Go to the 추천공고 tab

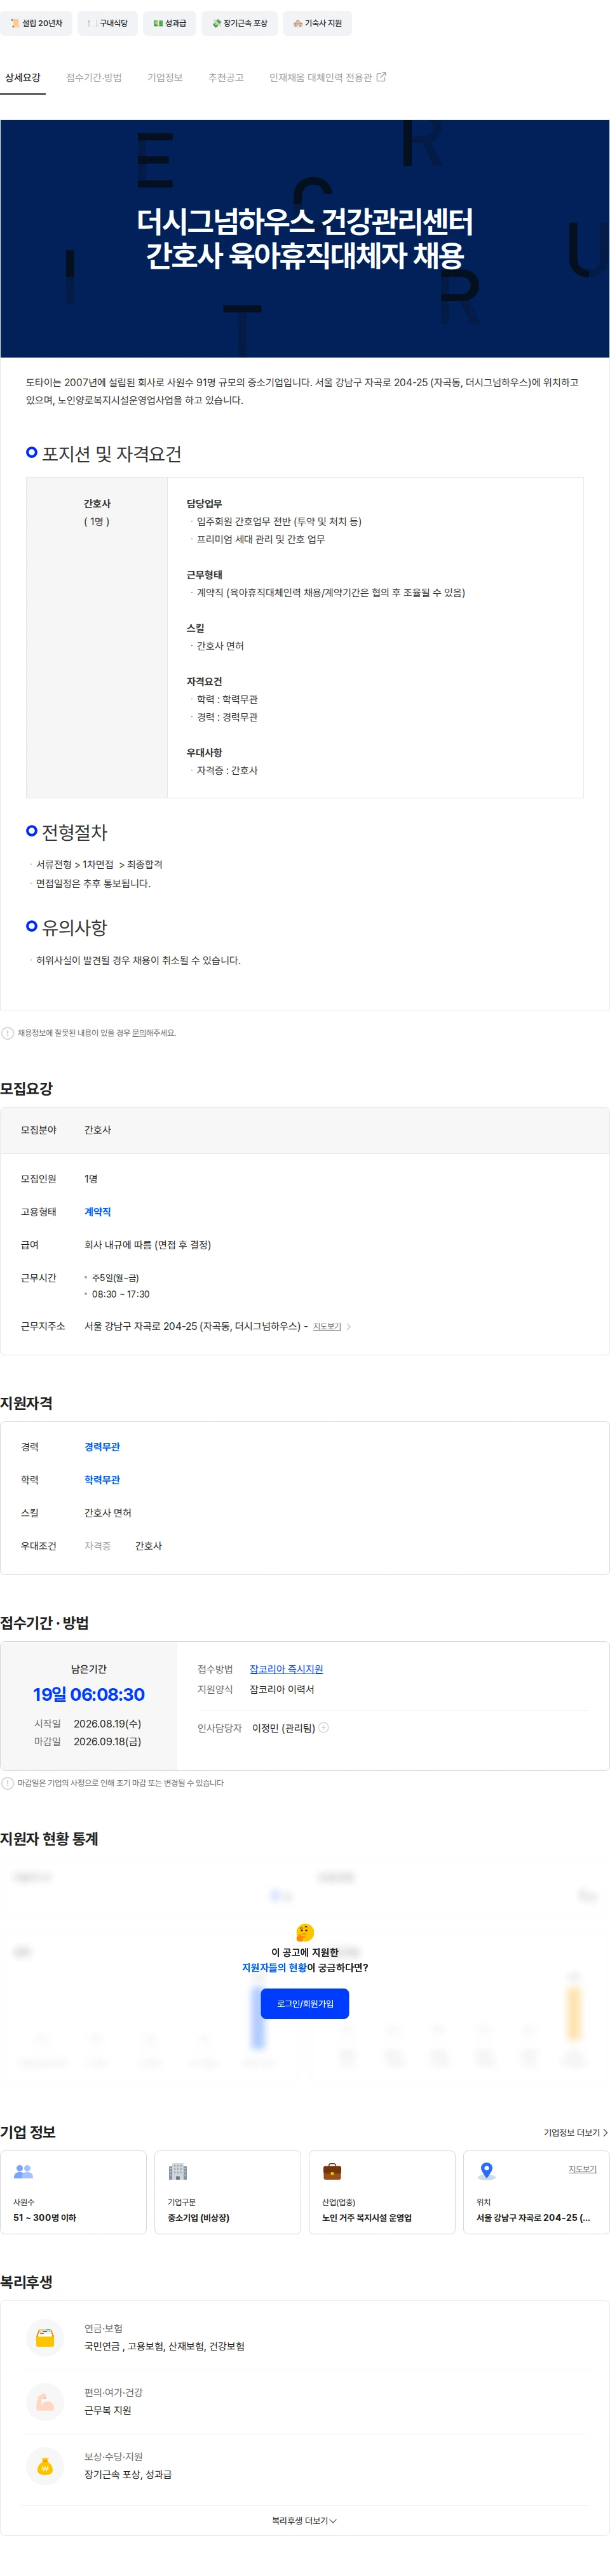226,78
